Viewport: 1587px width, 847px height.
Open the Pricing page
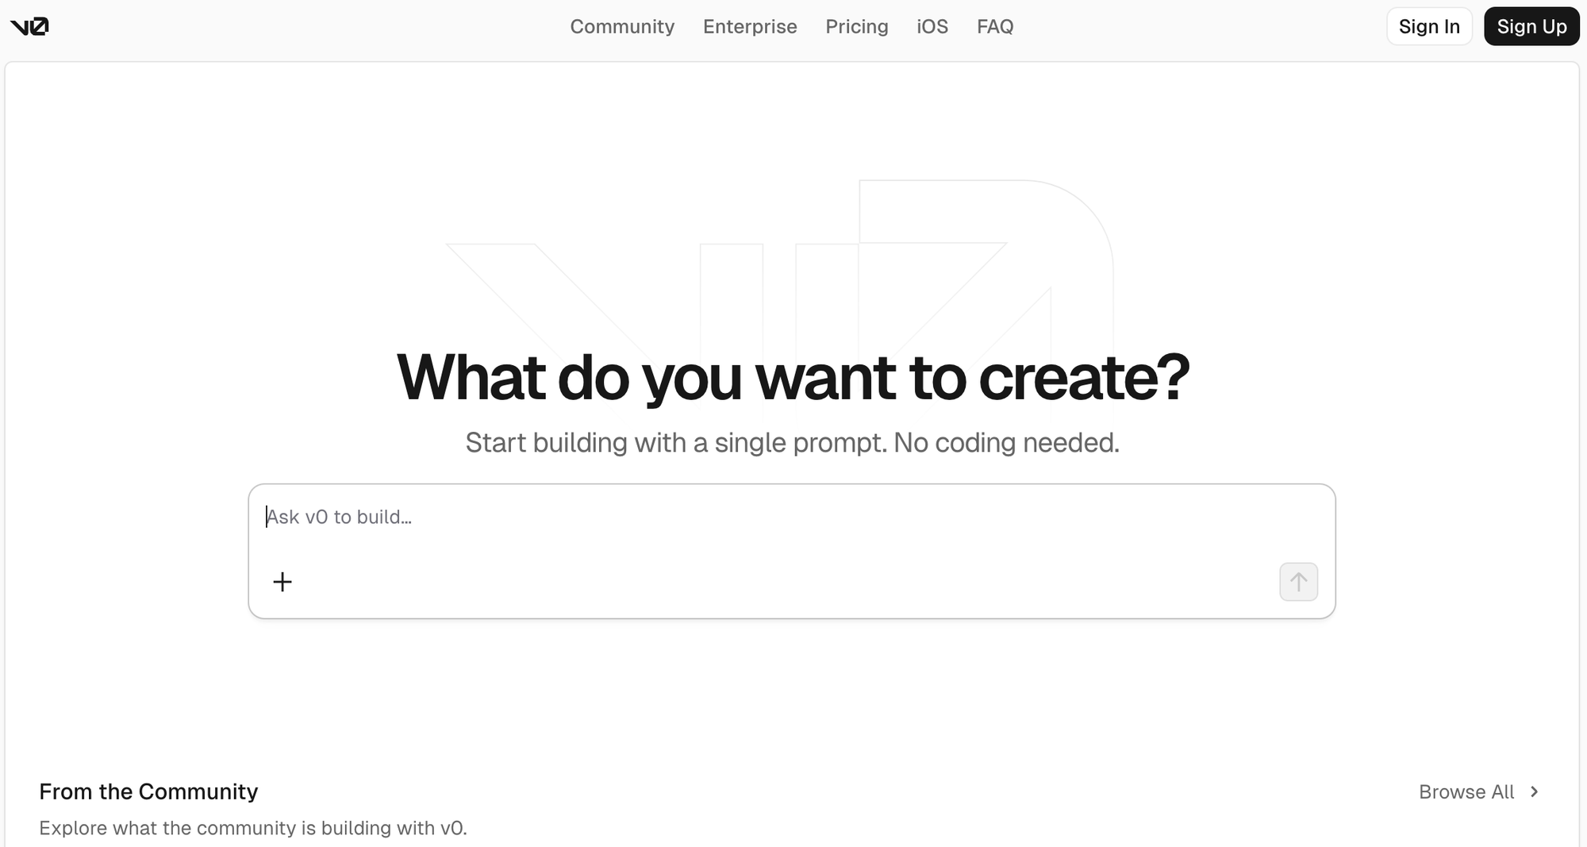click(x=857, y=26)
